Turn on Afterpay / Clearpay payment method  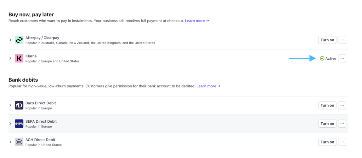click(327, 40)
